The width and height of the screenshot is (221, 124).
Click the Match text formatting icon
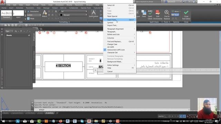click(45, 14)
